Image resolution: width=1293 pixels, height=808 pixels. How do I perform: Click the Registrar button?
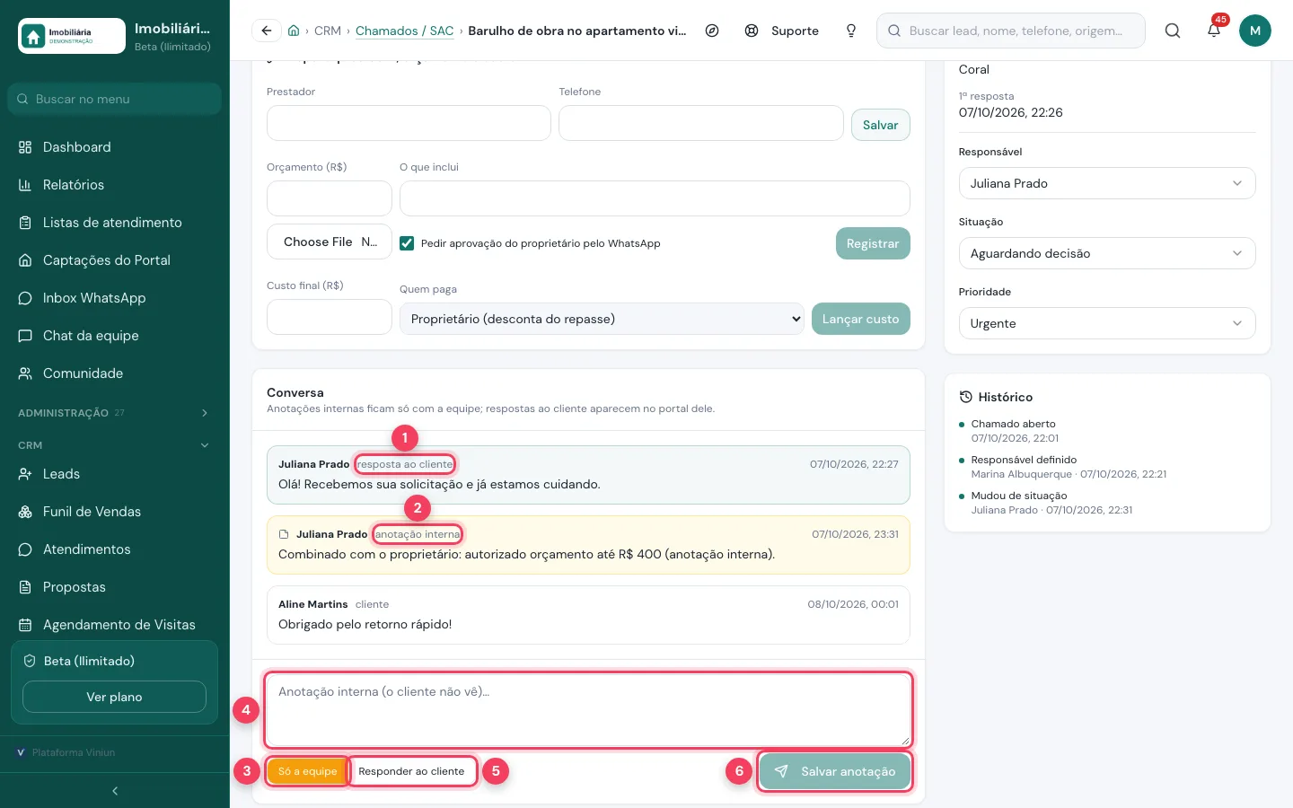tap(873, 243)
